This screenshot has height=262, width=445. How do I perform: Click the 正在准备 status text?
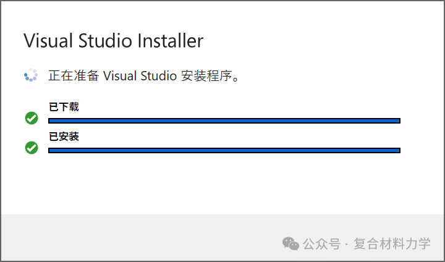click(x=74, y=76)
